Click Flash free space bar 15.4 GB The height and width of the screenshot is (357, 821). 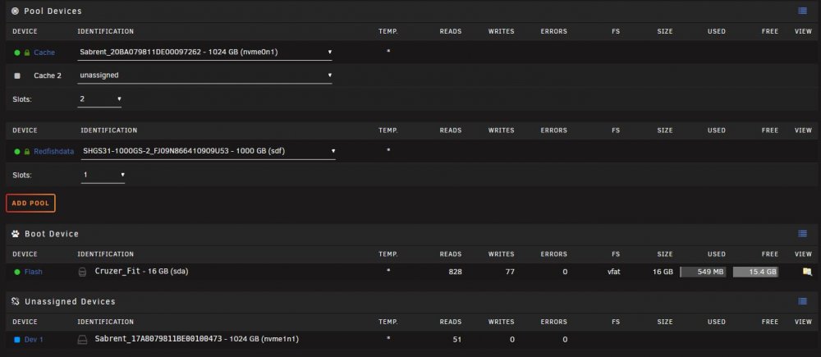[755, 272]
